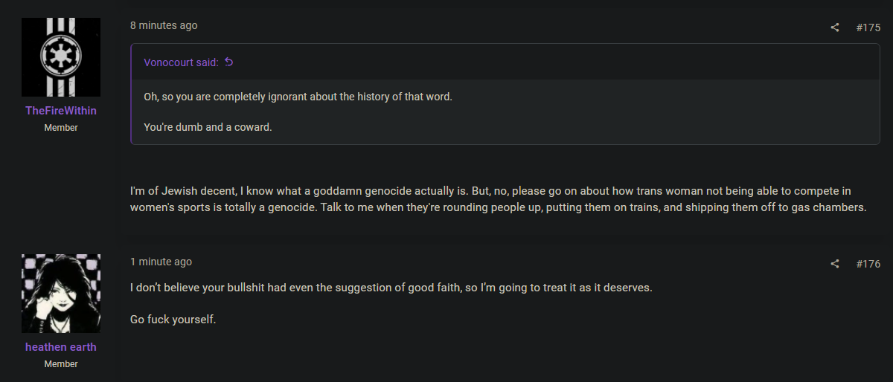Click the share icon on post #176

click(x=835, y=264)
